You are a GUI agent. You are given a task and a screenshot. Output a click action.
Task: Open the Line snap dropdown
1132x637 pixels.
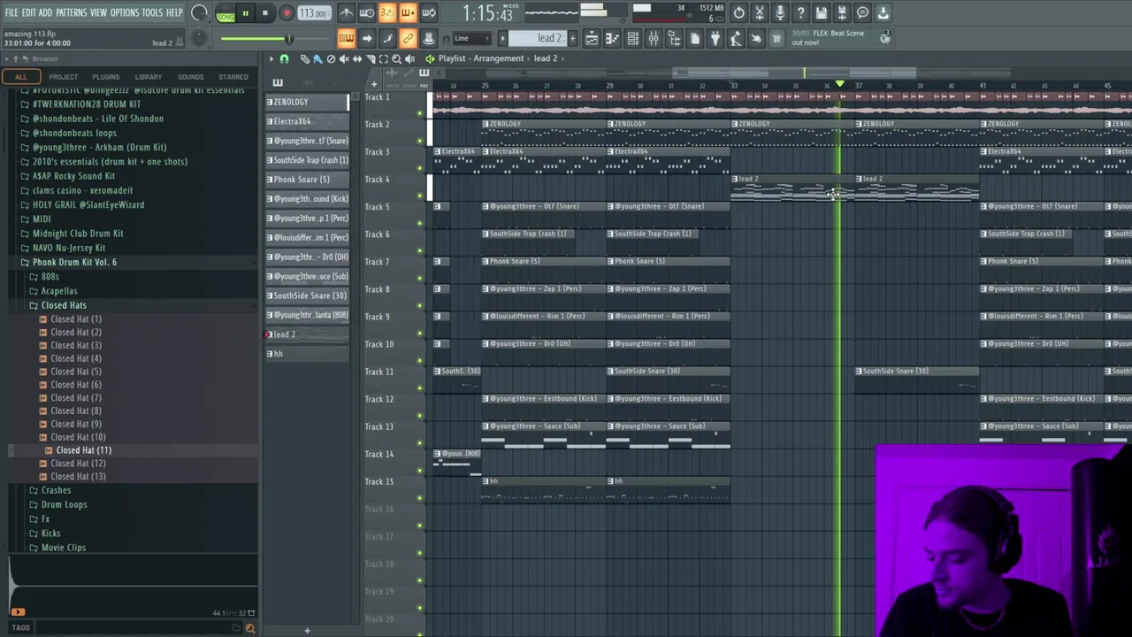tap(473, 38)
